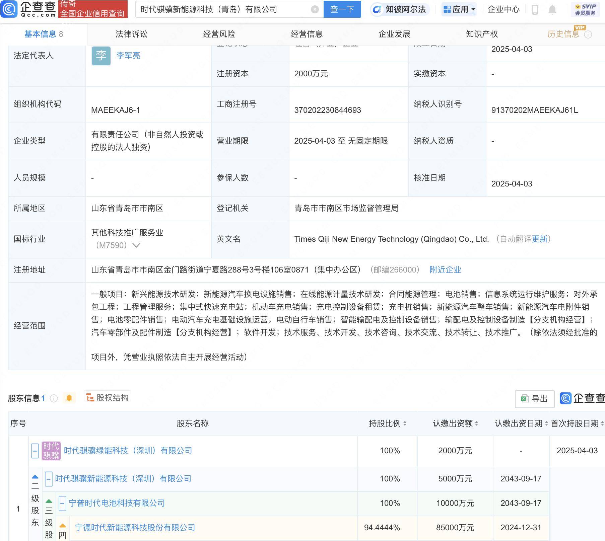
Task: Open the 应用 dropdown menu
Action: click(458, 10)
